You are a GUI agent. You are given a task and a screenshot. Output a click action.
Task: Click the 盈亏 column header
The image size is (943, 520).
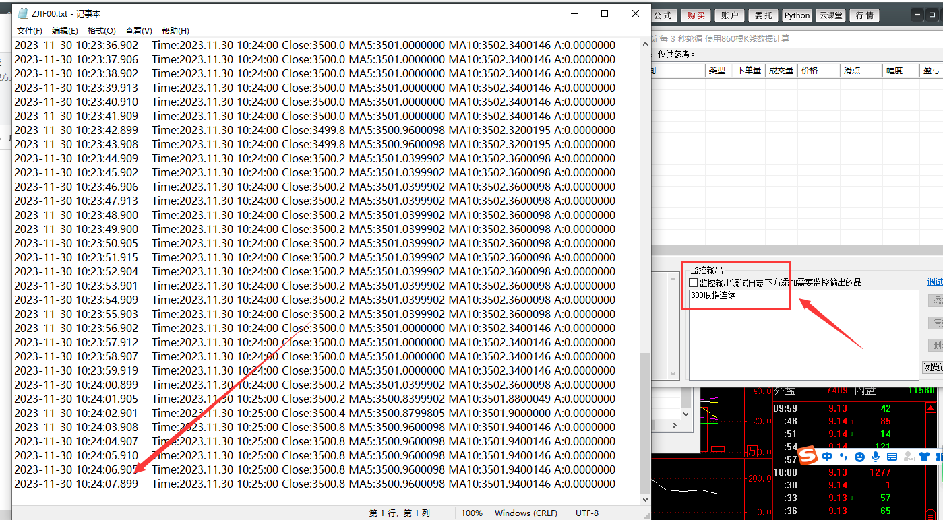pyautogui.click(x=932, y=70)
